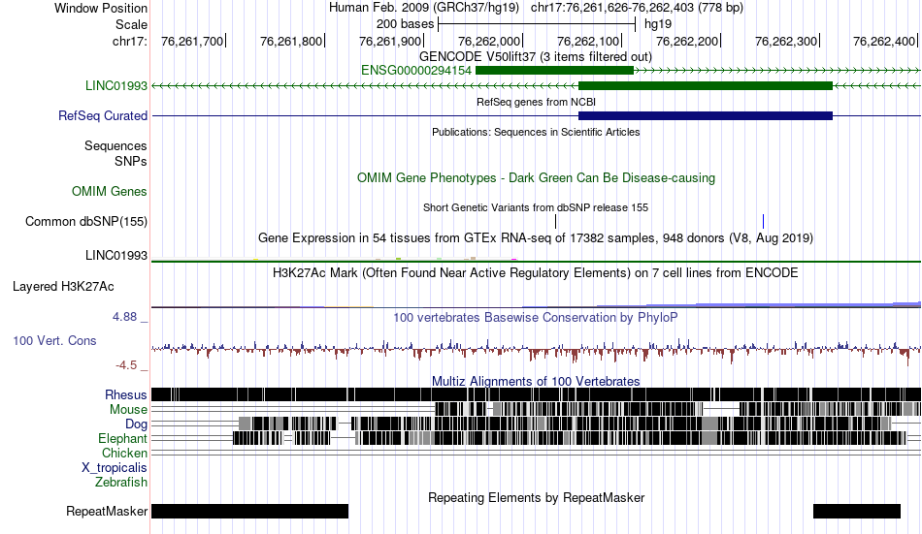Open Repeating Elements by RepeatMasker title
This screenshot has width=922, height=534.
click(x=536, y=497)
